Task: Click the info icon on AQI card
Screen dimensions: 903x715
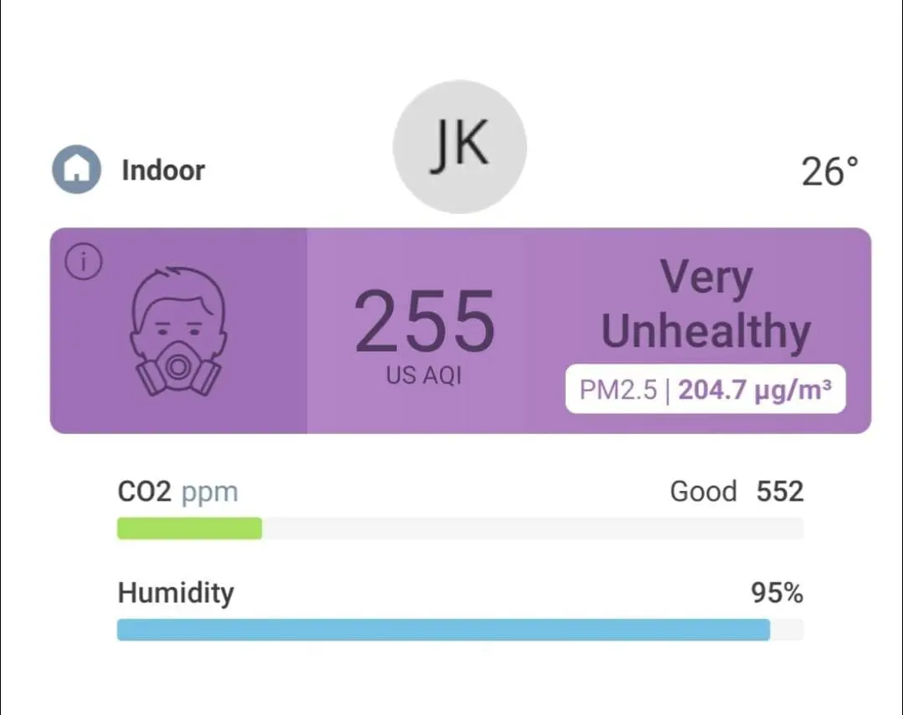Action: click(84, 262)
